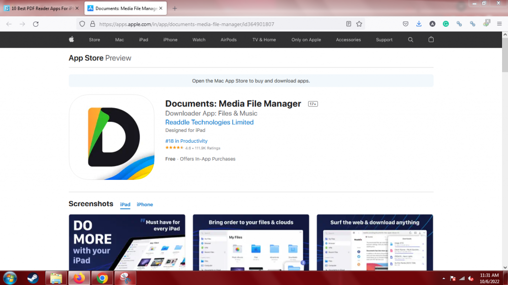Click the volume icon in system tray
This screenshot has height=285, width=508.
coord(471,279)
